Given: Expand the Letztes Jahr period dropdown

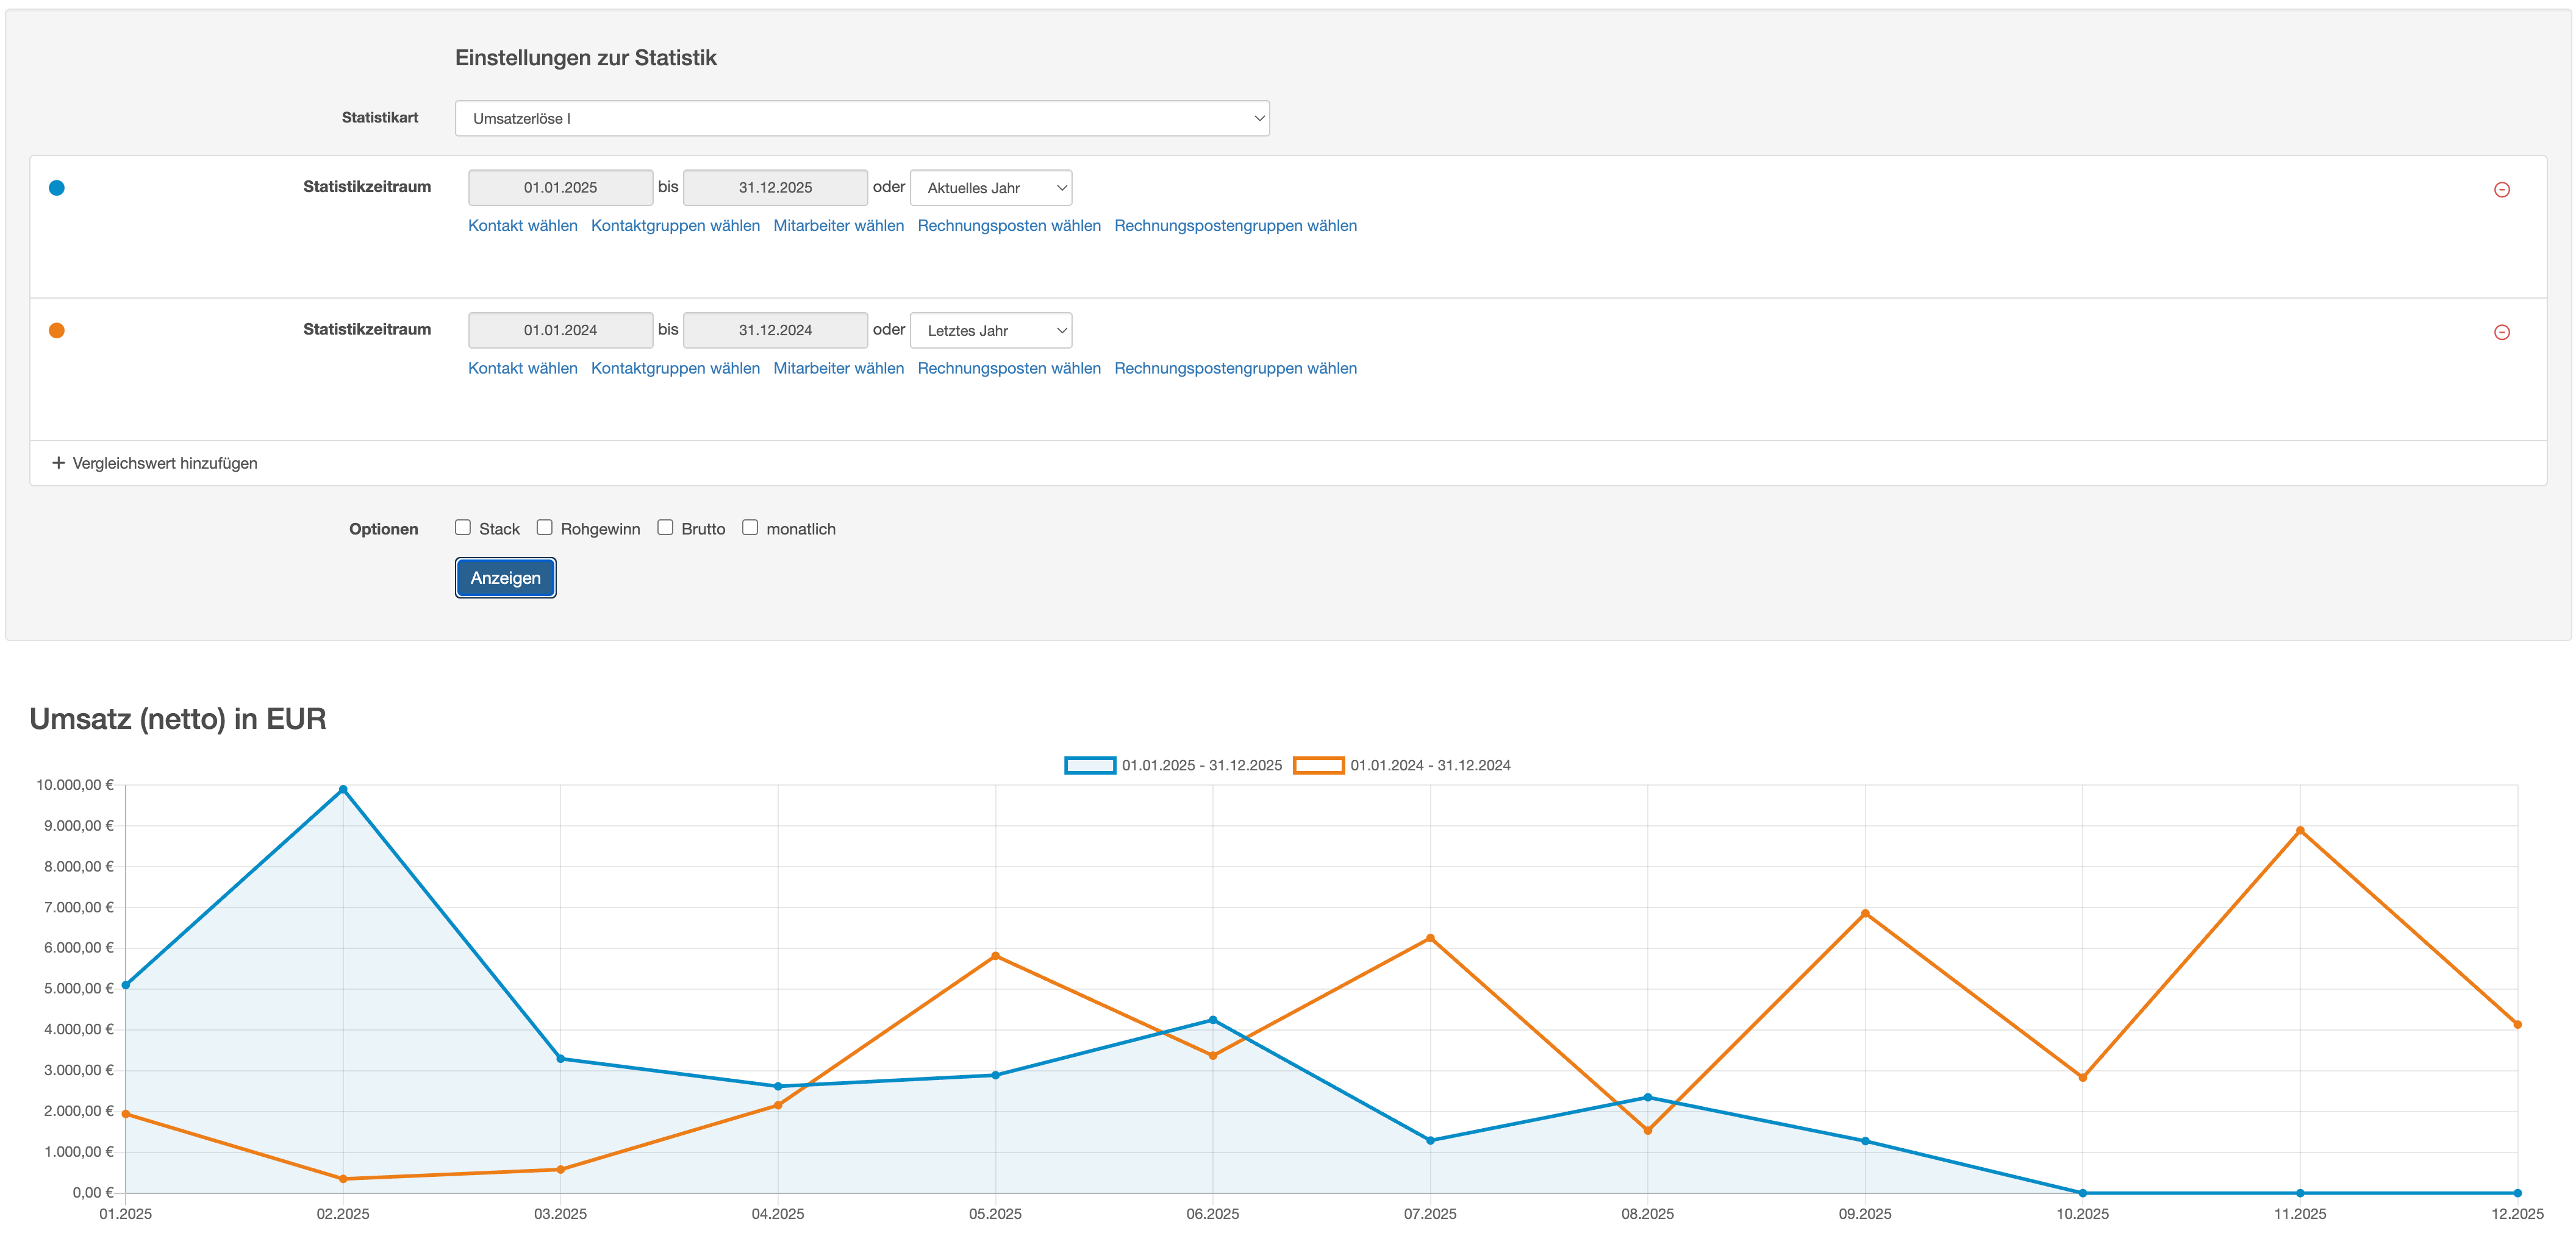Looking at the screenshot, I should coord(990,331).
